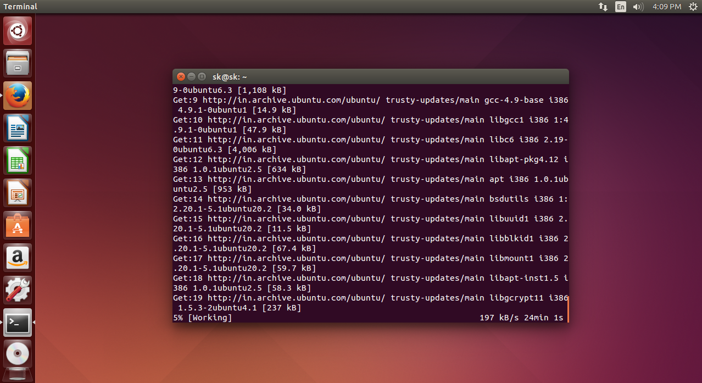Open the Files manager from launcher
The image size is (702, 383).
coord(18,63)
